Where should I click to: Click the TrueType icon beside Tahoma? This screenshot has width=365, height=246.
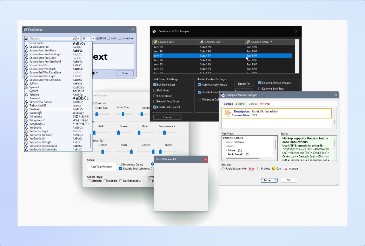click(26, 95)
